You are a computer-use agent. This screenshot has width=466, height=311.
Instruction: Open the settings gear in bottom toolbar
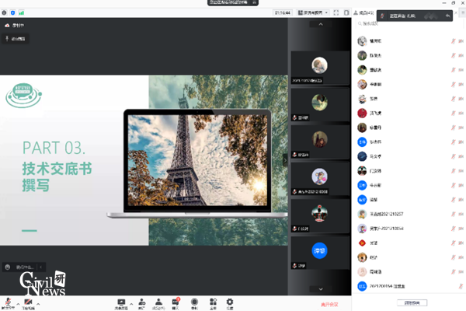[229, 302]
